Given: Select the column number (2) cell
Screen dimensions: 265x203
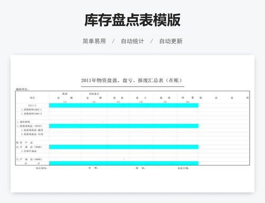Looking at the screenshot, I should click(94, 102).
